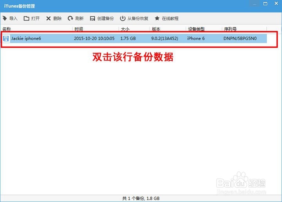Click the 导入 import arrow icon
This screenshot has height=202, width=282.
(x=5, y=18)
